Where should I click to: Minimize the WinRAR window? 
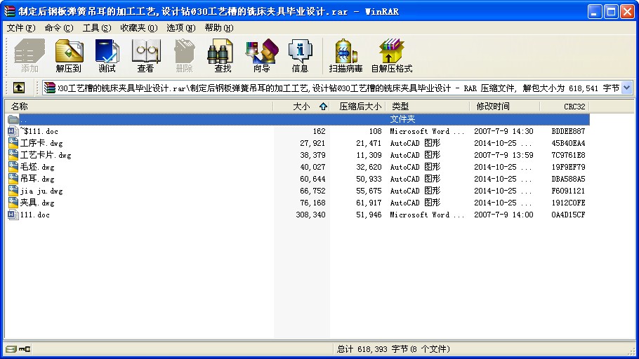(x=595, y=11)
